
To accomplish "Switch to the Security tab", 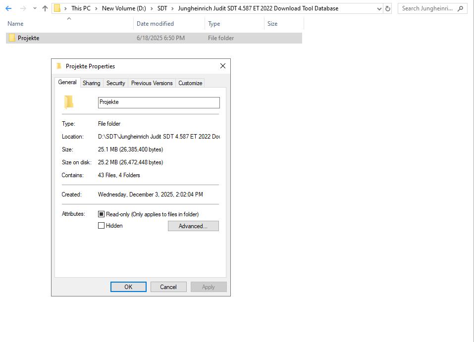I will 115,83.
